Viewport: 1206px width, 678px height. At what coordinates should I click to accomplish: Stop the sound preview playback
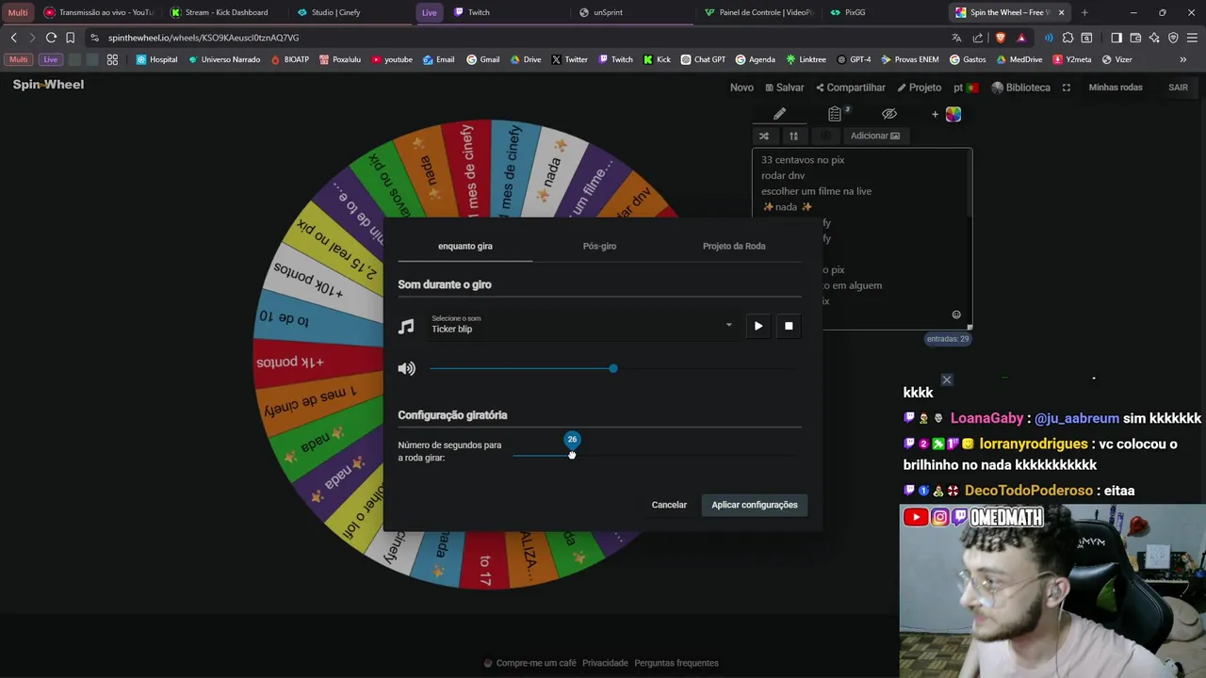click(789, 326)
